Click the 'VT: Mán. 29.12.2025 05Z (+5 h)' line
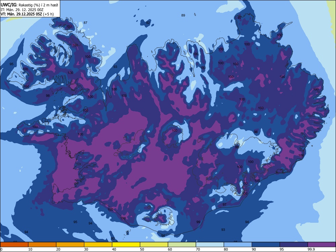This screenshot has height=252, width=336. [x=27, y=14]
